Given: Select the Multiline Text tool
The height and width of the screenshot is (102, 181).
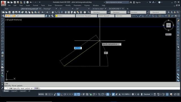Looking at the screenshot, I should point(2,73).
